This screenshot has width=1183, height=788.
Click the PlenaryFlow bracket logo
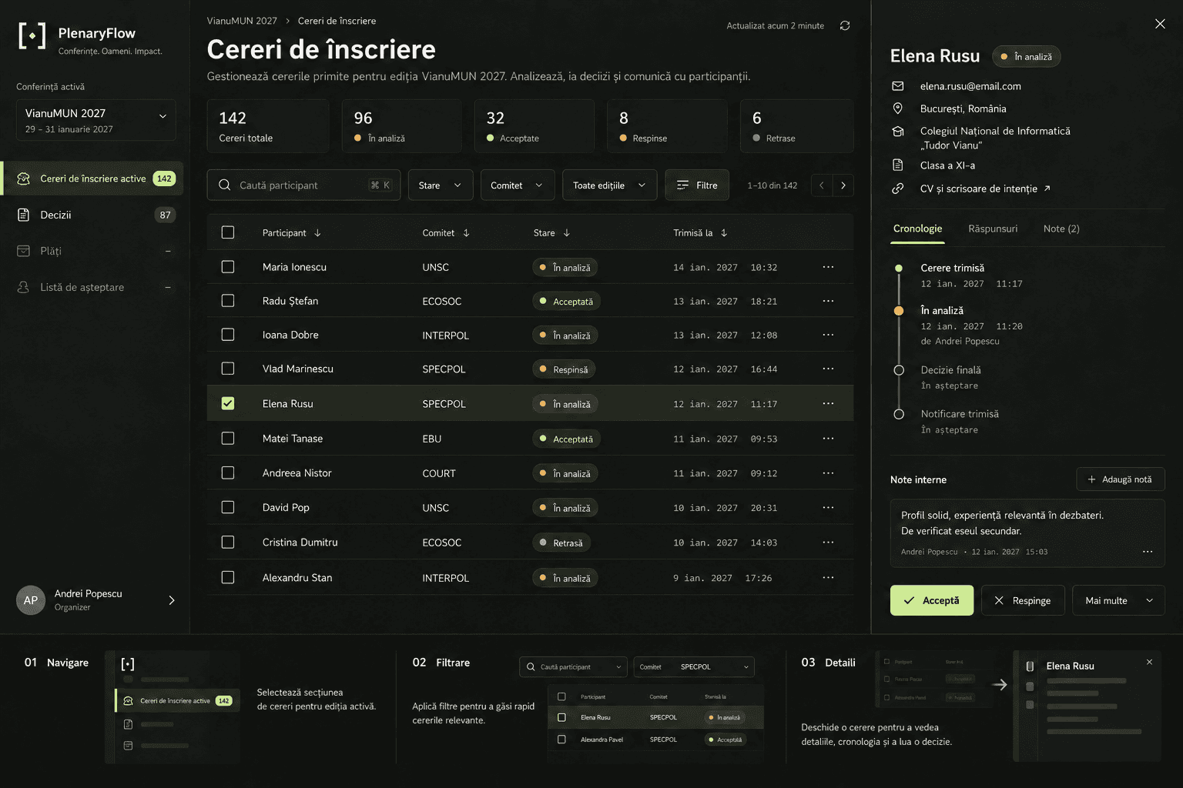[x=32, y=35]
